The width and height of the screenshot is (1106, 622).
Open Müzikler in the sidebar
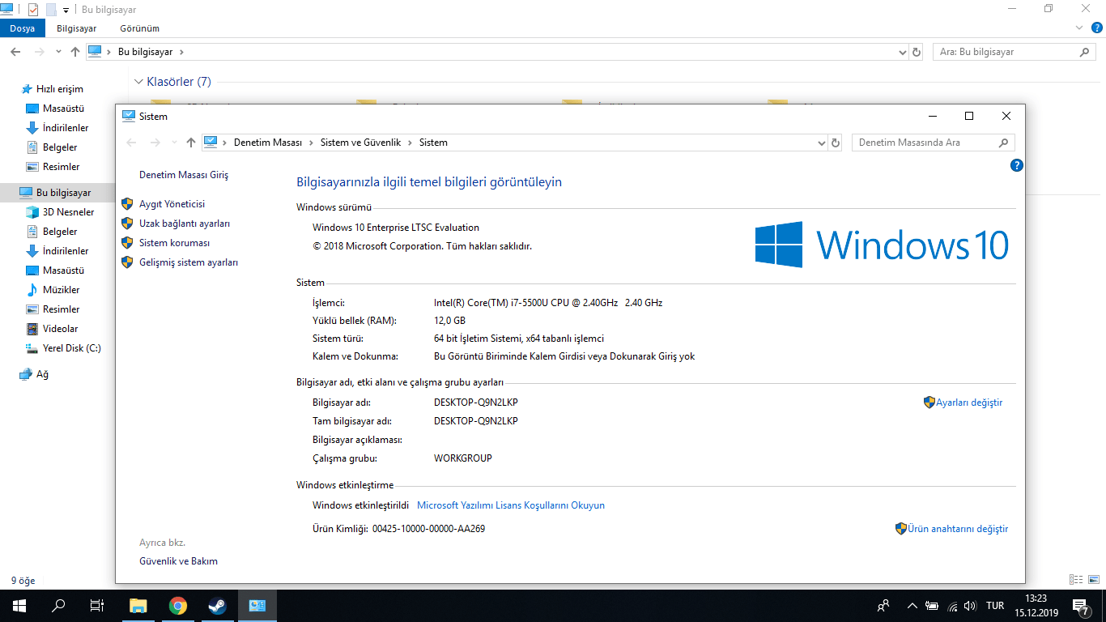[62, 290]
